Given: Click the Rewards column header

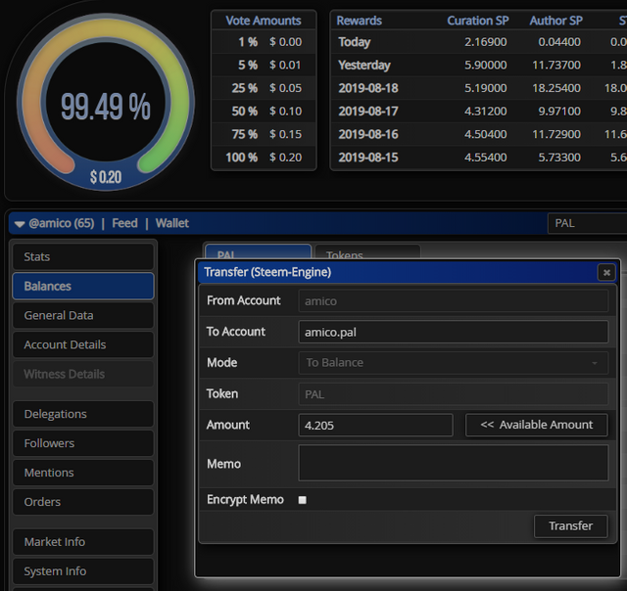Looking at the screenshot, I should [360, 21].
